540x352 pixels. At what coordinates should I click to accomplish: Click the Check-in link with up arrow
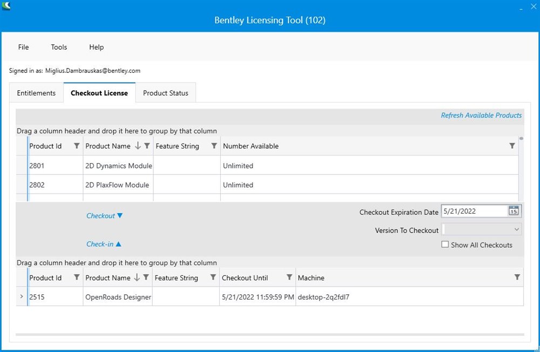(104, 244)
